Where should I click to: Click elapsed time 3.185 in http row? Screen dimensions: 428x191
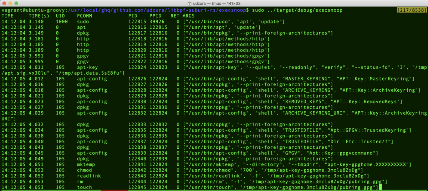click(36, 44)
